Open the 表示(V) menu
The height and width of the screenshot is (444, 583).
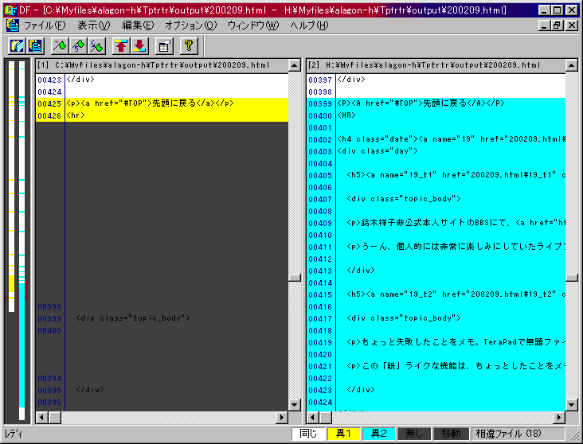coord(94,25)
